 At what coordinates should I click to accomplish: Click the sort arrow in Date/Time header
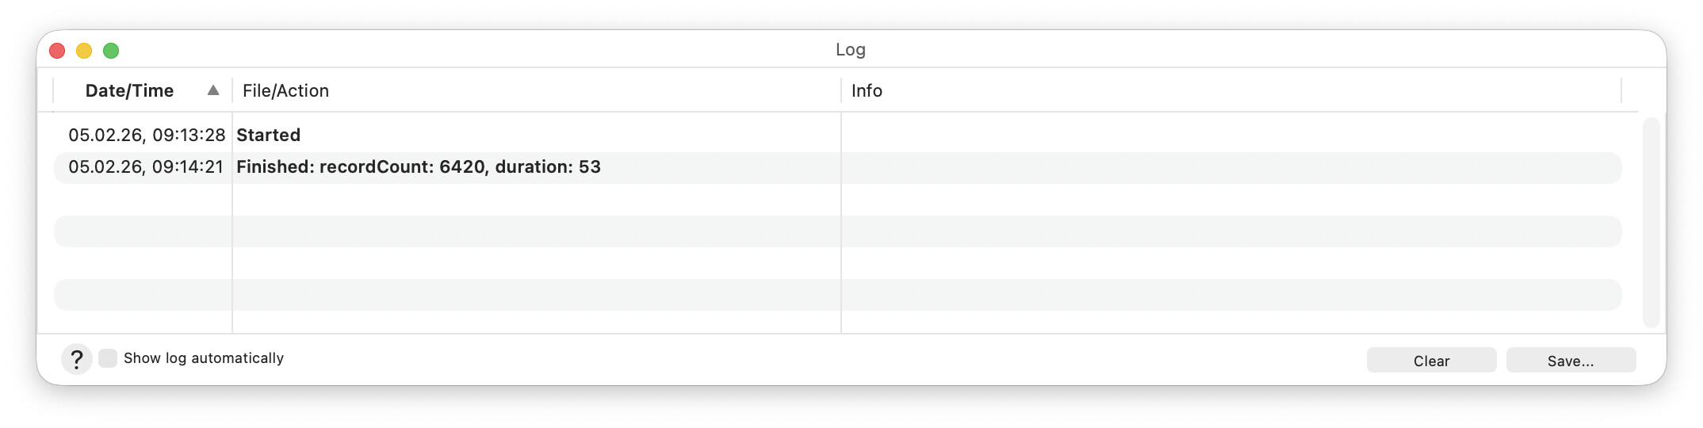(x=212, y=90)
